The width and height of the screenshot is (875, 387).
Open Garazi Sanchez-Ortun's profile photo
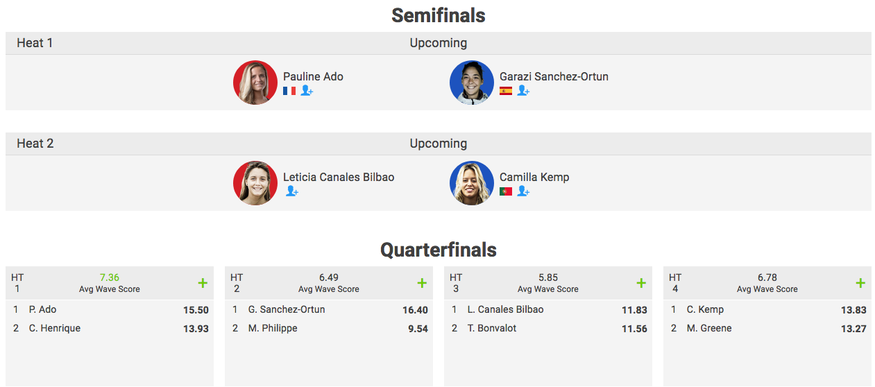click(x=472, y=83)
